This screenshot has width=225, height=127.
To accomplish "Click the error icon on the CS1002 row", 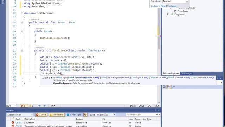I will pos(13,123).
